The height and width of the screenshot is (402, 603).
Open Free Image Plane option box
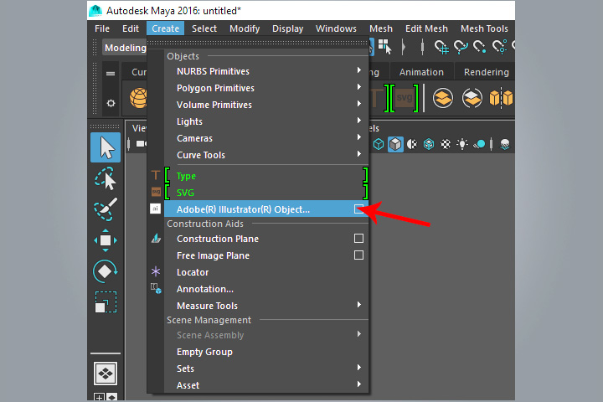(358, 255)
